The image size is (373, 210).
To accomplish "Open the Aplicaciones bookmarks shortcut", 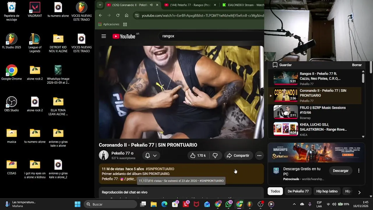I will point(109,24).
